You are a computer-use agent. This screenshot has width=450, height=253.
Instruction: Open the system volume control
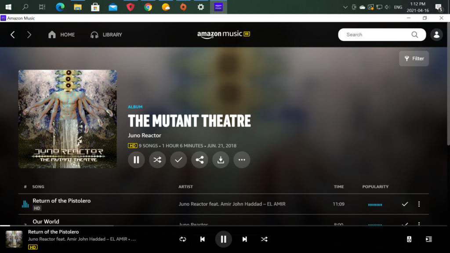point(388,7)
